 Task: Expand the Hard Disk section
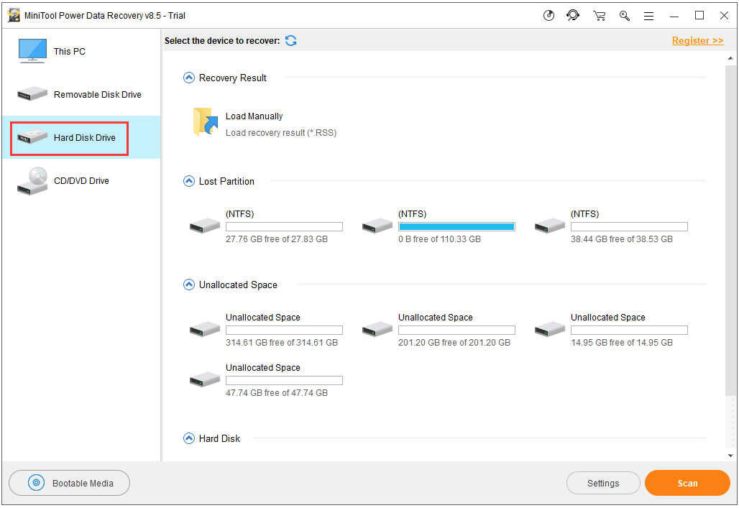[x=188, y=438]
